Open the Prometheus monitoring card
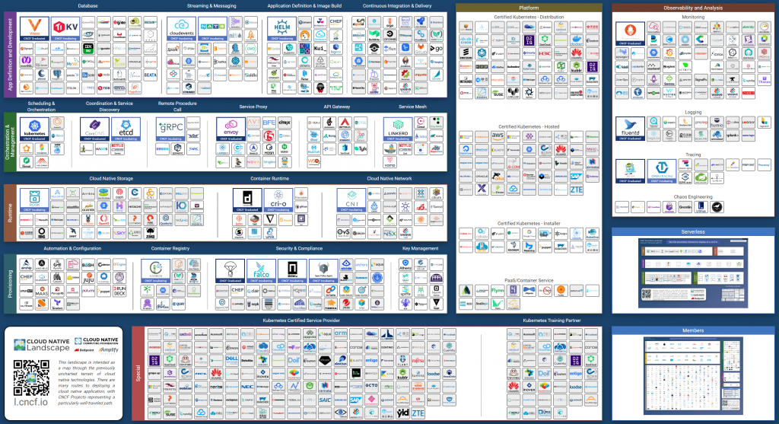This screenshot has height=424, width=779. click(630, 33)
